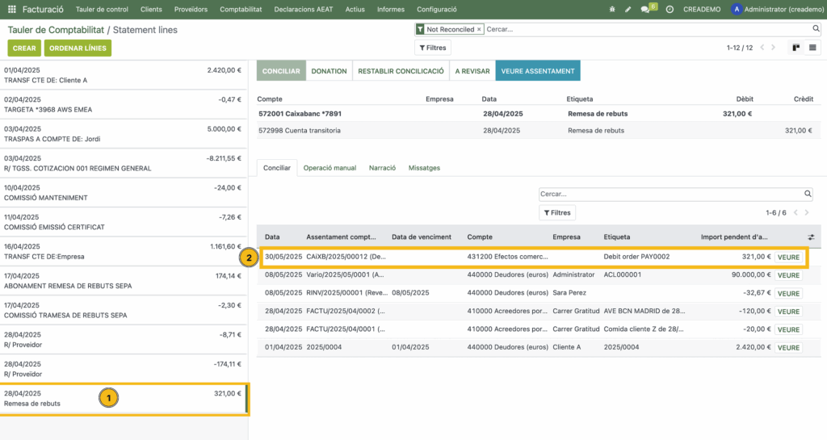Open the Comptabilitat menu
This screenshot has width=827, height=440.
pyautogui.click(x=242, y=9)
